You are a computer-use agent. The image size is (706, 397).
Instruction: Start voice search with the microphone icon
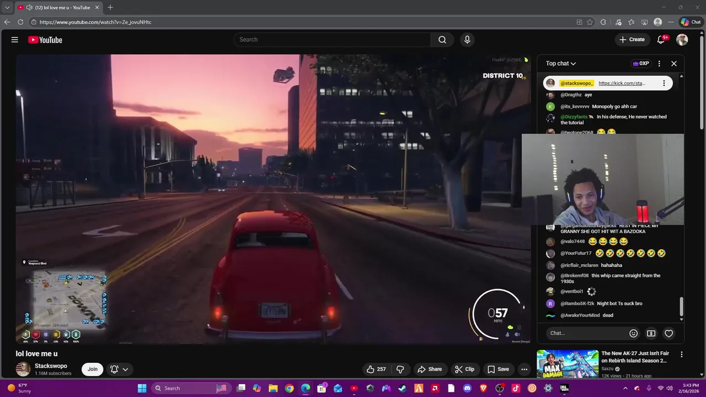tap(467, 40)
